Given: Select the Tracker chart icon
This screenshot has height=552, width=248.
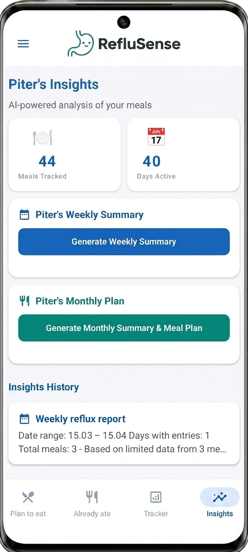Looking at the screenshot, I should pos(156,497).
